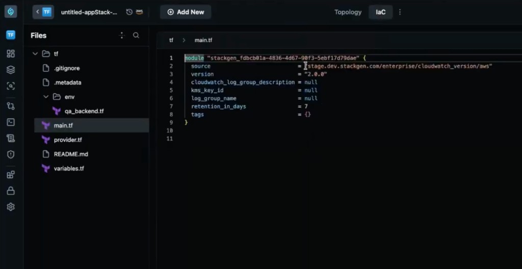The height and width of the screenshot is (269, 522).
Task: Open the .gitignore file
Action: (x=67, y=68)
